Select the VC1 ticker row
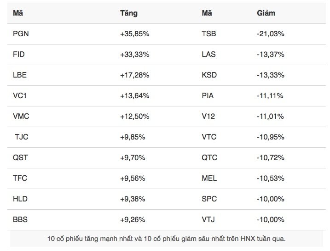The height and width of the screenshot is (251, 330). [20, 96]
